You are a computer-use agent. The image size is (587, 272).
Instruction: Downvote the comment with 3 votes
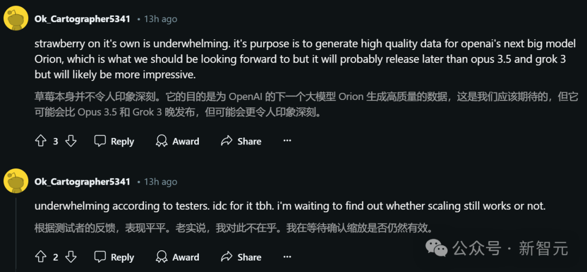71,141
